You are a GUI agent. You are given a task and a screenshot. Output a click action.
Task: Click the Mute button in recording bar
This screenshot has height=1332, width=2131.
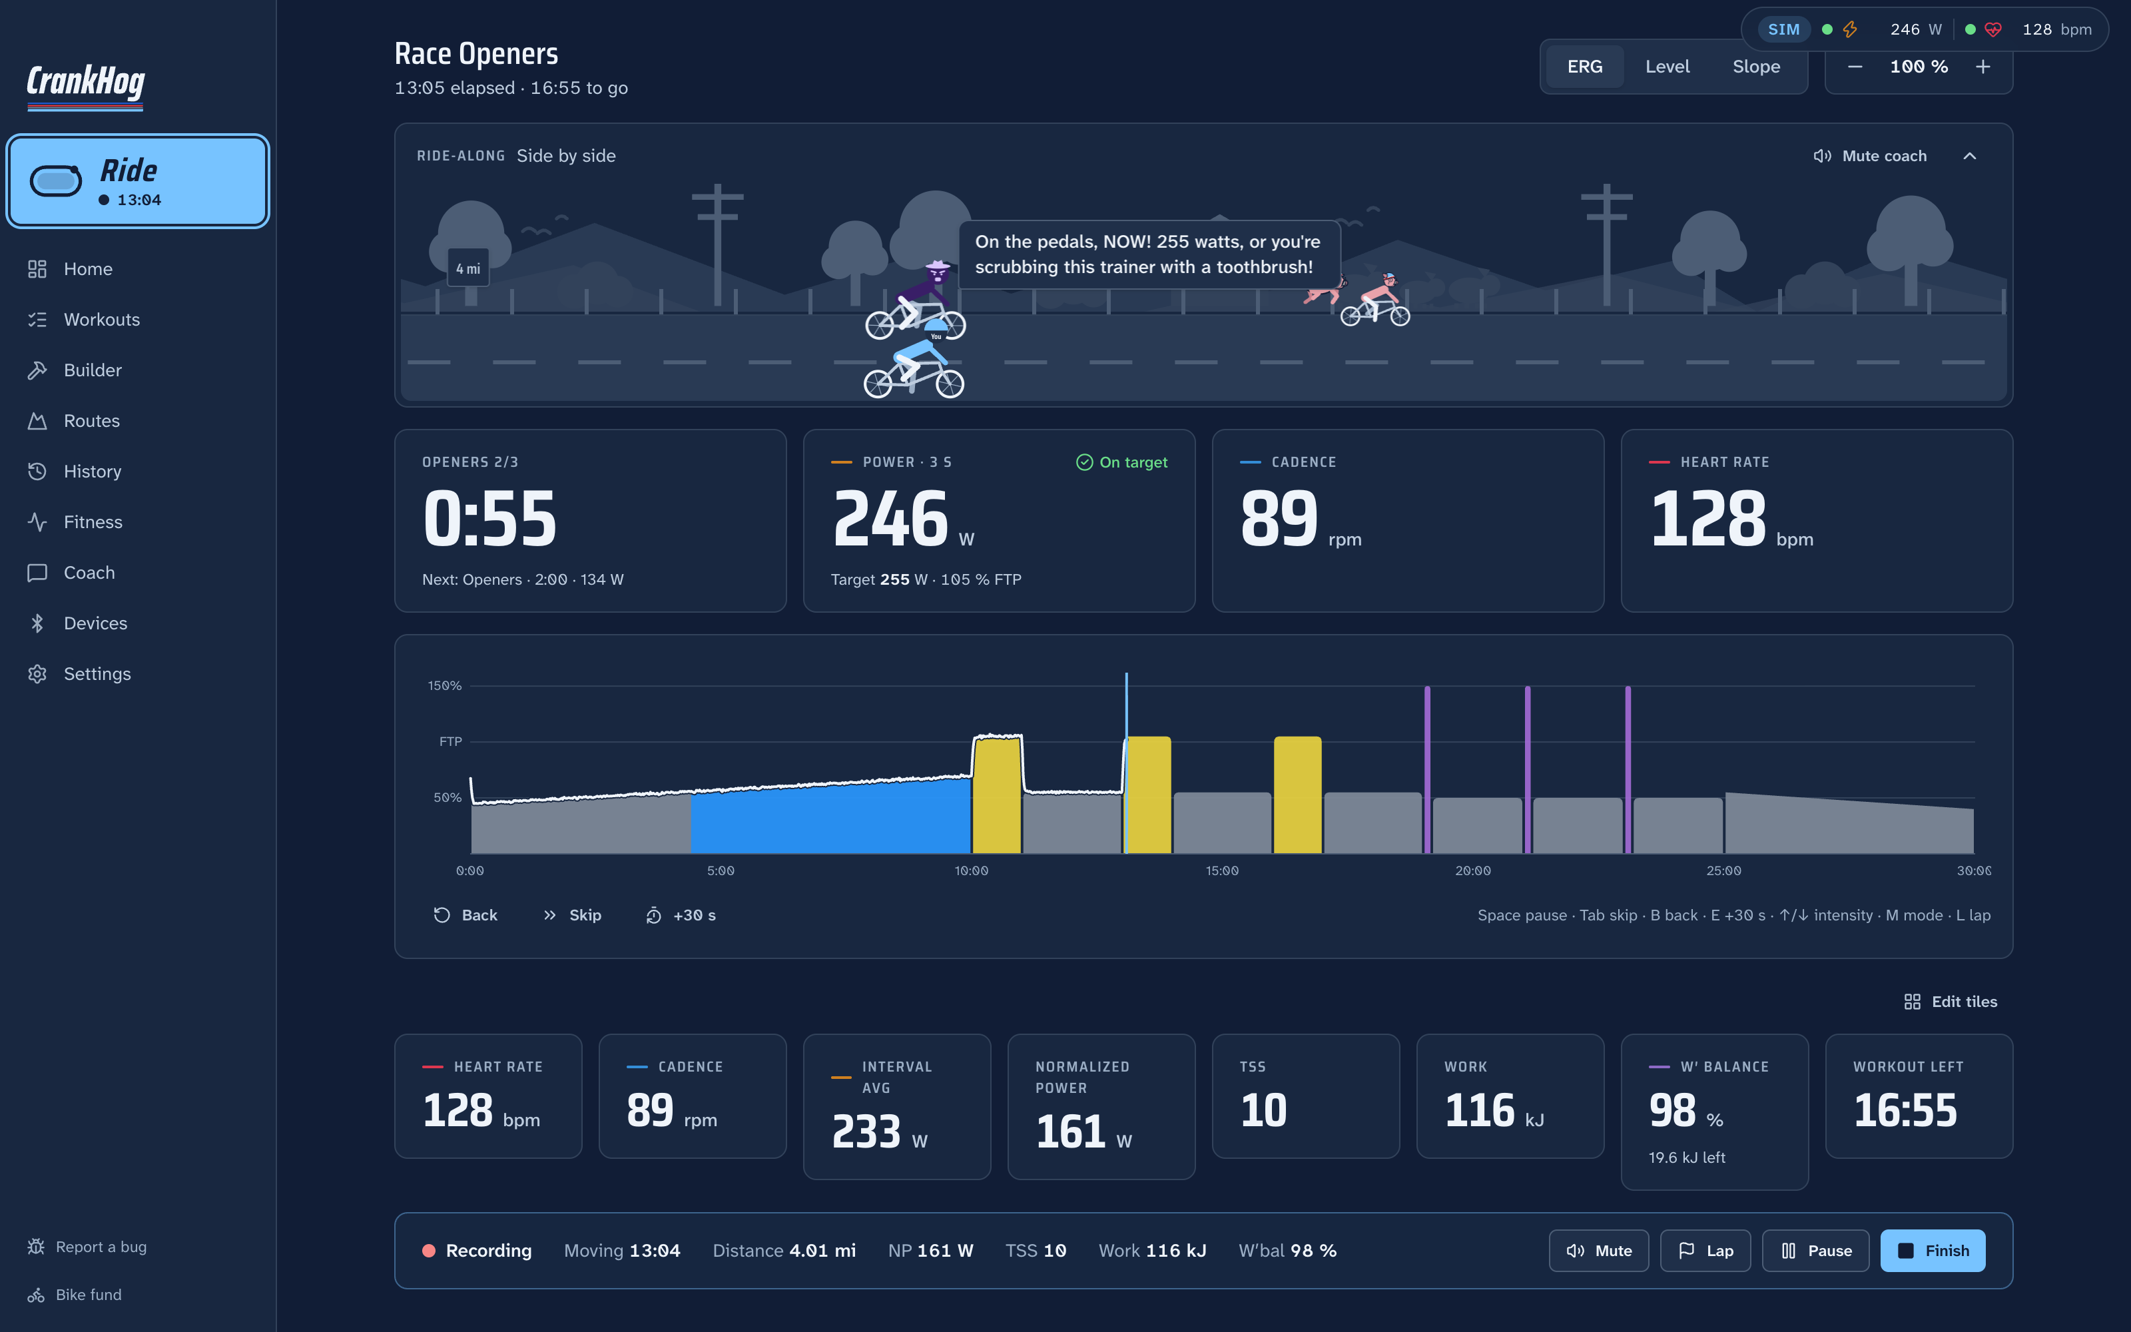1599,1251
